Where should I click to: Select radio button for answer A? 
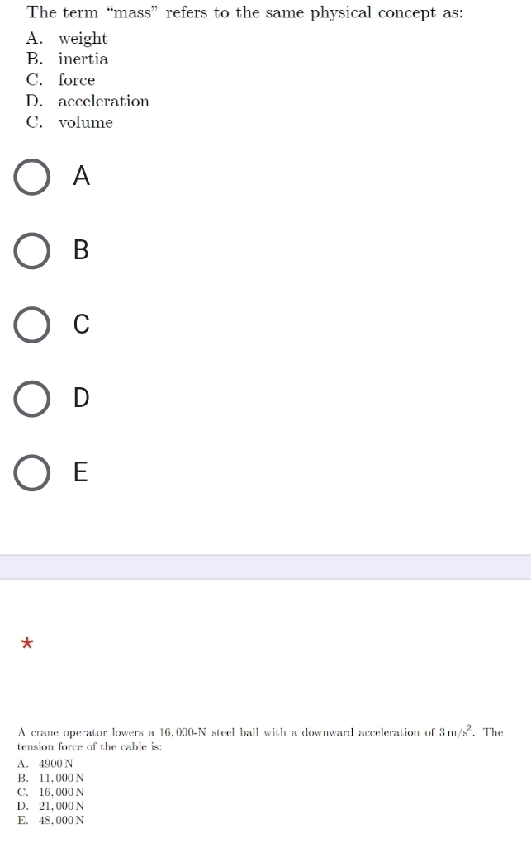click(32, 177)
